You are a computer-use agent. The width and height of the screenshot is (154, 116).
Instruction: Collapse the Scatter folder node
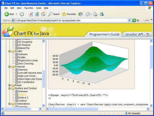10,51
